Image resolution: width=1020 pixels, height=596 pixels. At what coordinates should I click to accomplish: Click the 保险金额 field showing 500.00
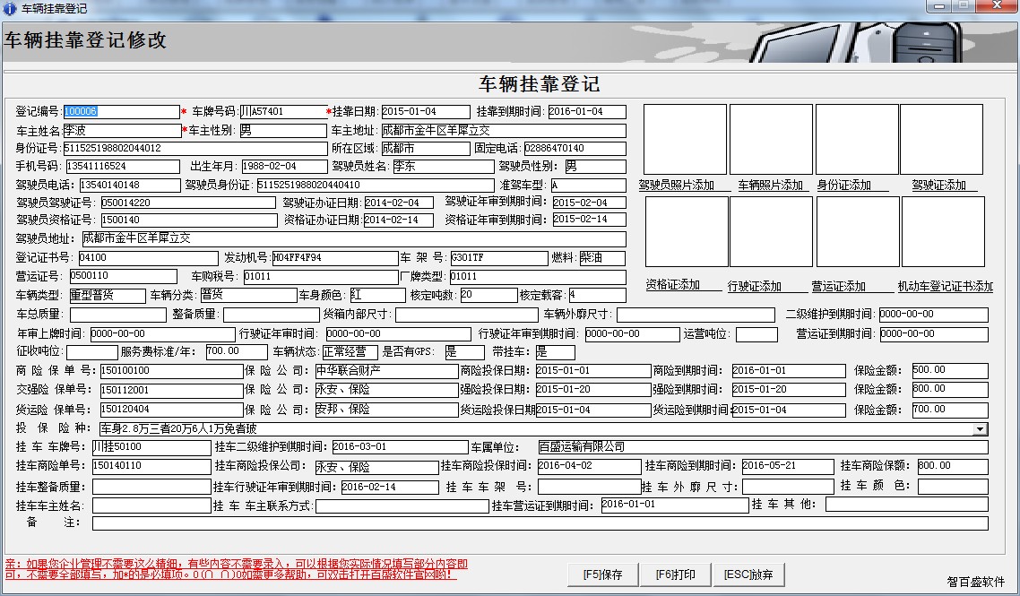[x=950, y=372]
